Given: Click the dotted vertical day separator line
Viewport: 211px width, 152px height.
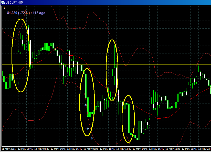Looking at the screenshot, I should [12, 102].
